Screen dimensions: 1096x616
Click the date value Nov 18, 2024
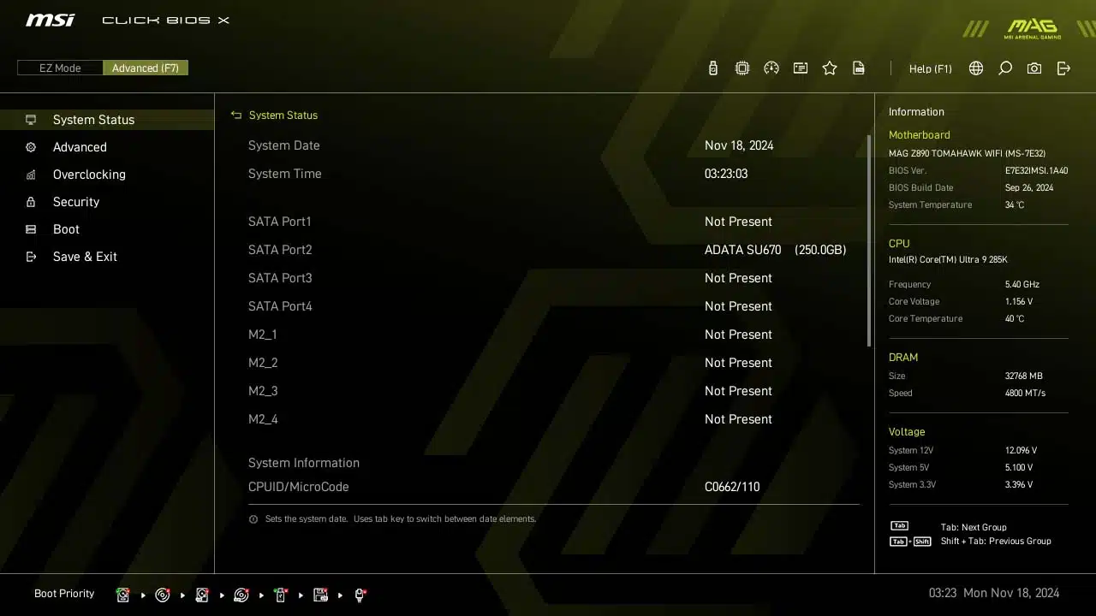coord(739,145)
